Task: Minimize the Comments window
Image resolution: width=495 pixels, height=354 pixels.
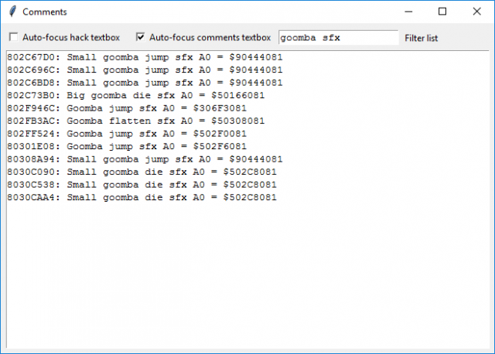Action: pos(408,12)
